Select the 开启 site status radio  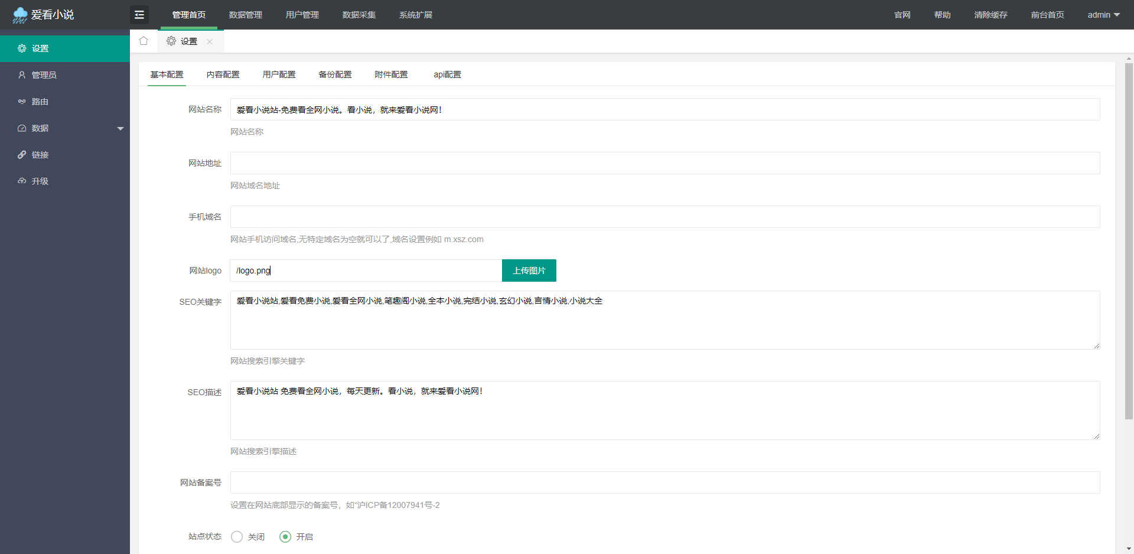click(285, 537)
